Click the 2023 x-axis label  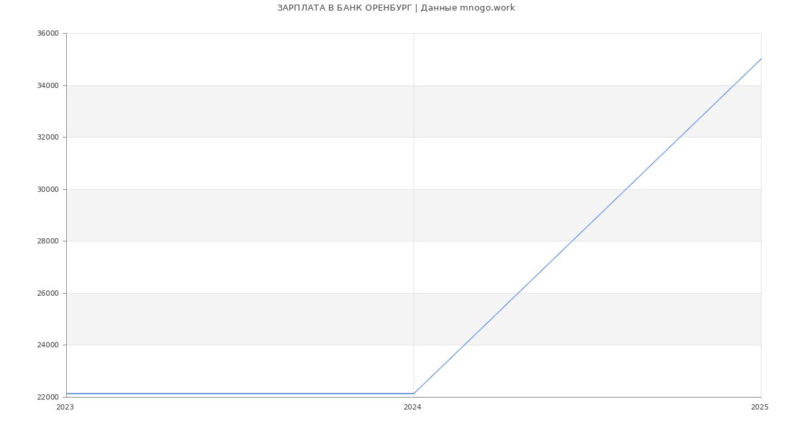[x=66, y=408]
